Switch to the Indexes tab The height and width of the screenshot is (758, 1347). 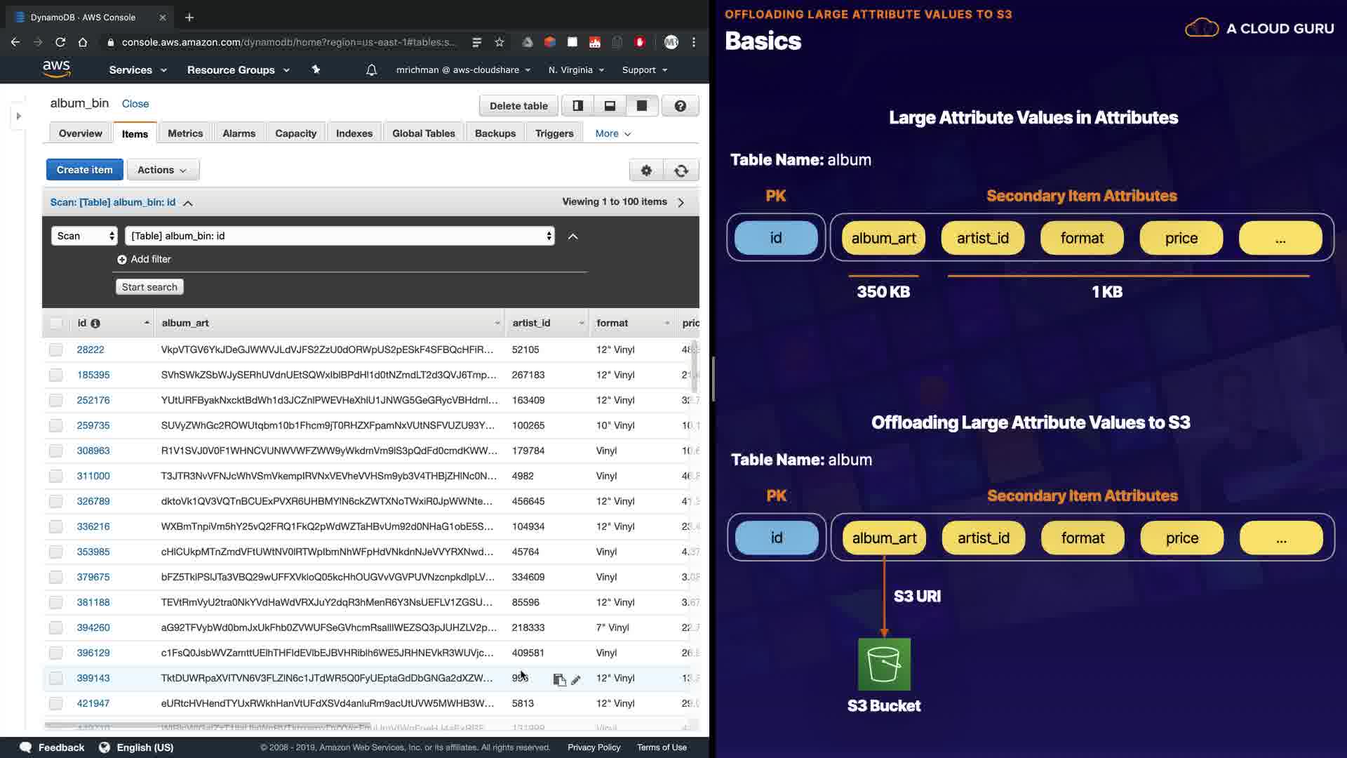354,133
